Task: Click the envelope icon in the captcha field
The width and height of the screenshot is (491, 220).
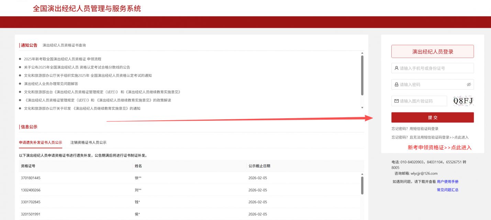Action: point(397,101)
